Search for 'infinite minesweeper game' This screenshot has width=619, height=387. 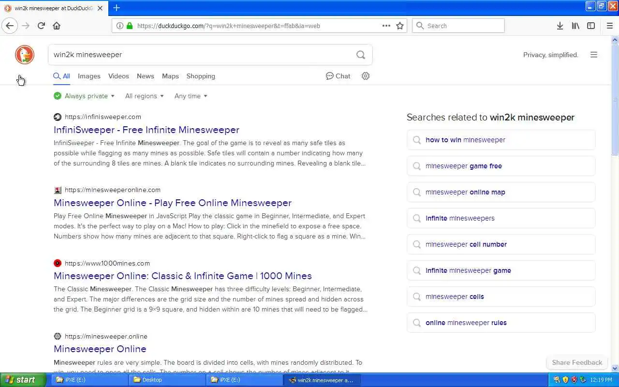pyautogui.click(x=501, y=270)
